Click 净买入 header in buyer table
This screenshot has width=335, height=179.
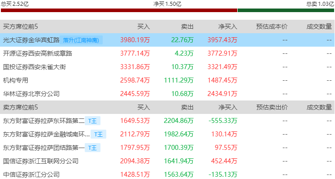click(228, 27)
